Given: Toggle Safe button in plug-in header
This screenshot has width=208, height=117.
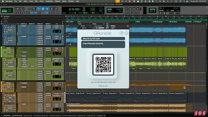Looking at the screenshot, I should point(107,28).
